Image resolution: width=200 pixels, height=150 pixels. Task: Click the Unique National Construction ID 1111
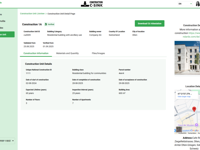click(x=28, y=73)
